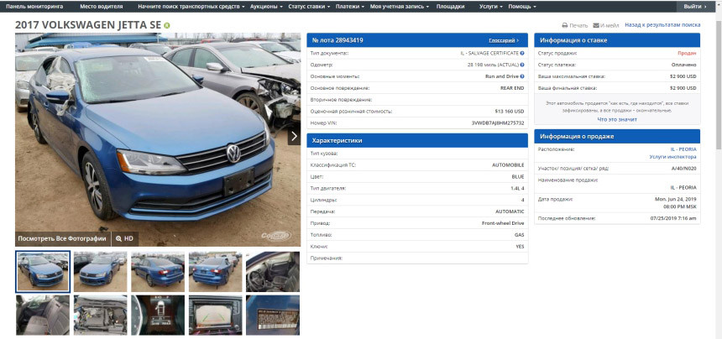Click the Front-wheel Drive value
This screenshot has width=722, height=339.
point(503,223)
